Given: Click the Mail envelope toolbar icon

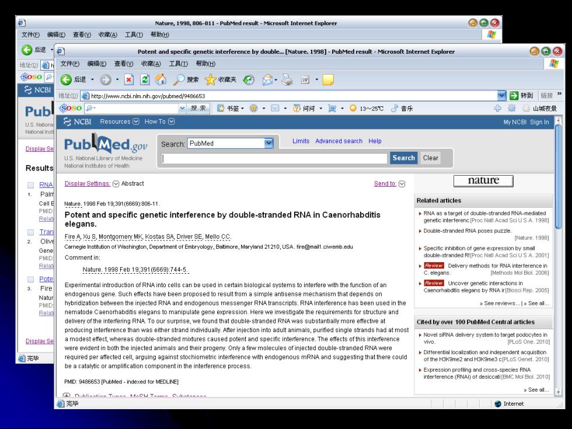Looking at the screenshot, I should click(x=267, y=79).
